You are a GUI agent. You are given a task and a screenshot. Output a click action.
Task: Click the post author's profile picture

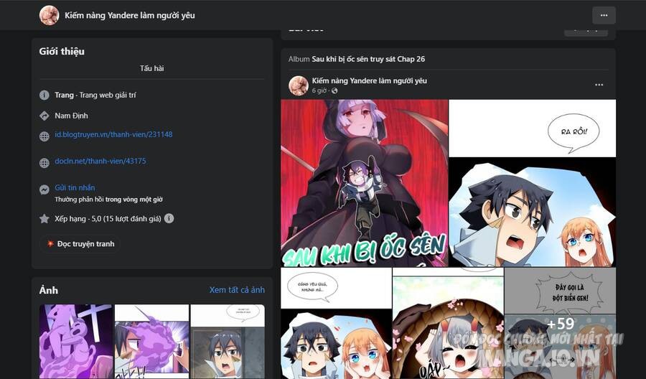pos(299,85)
